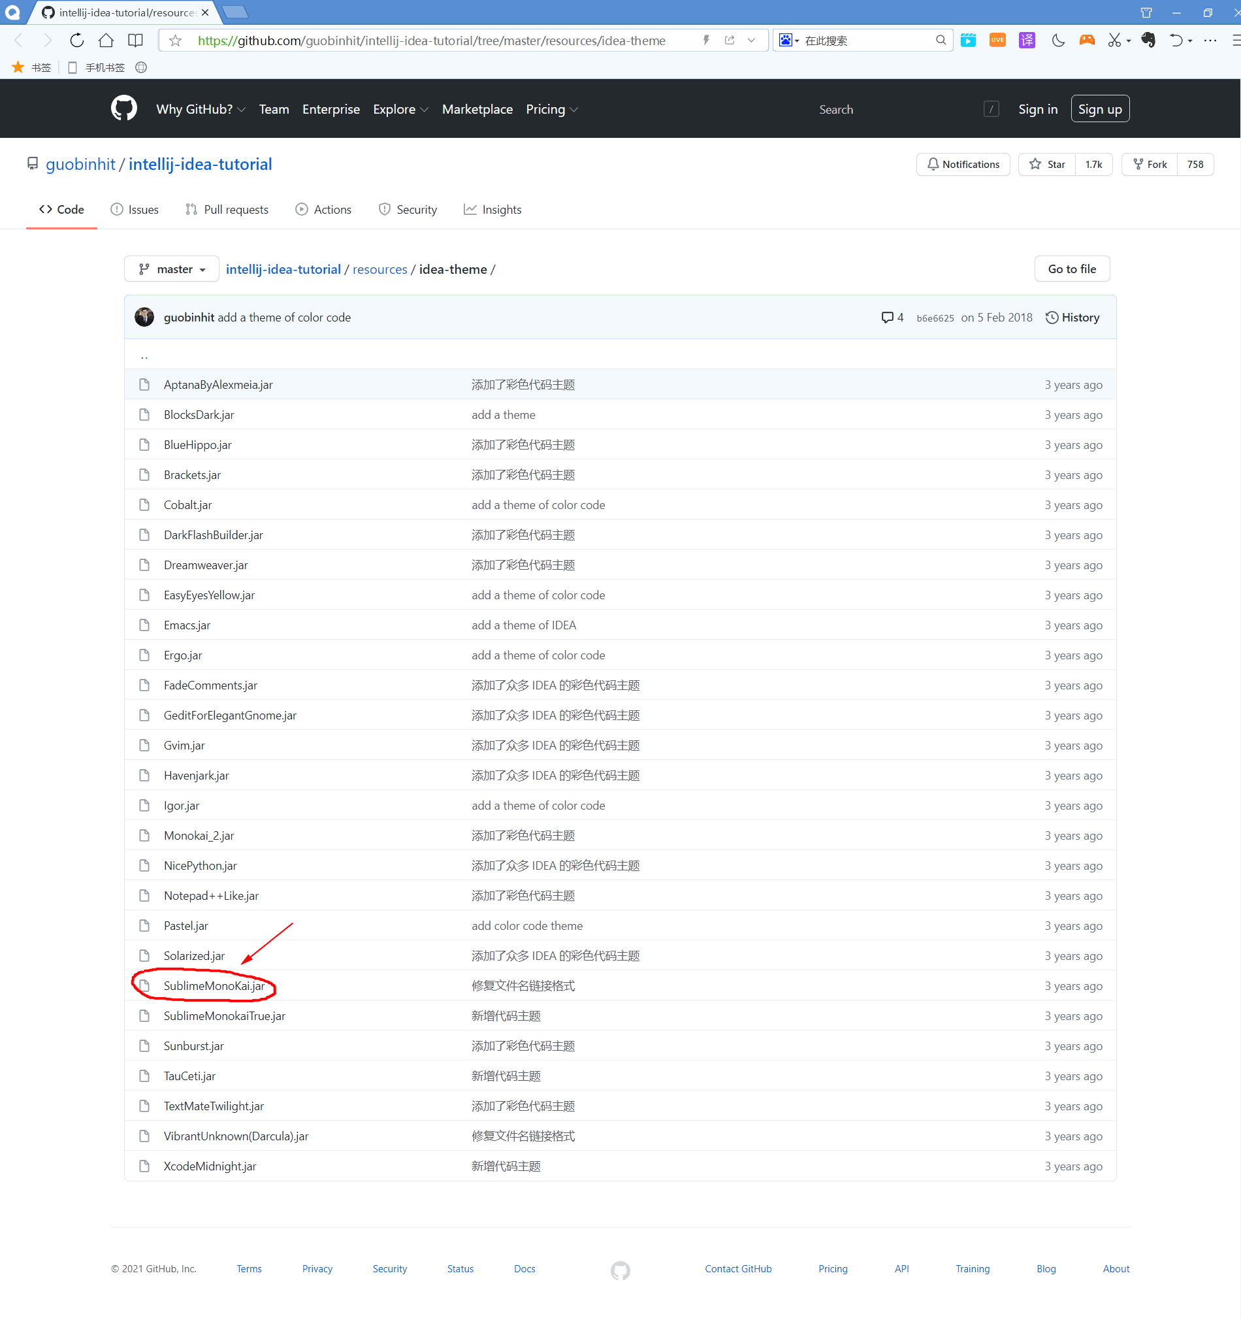1241x1318 pixels.
Task: Open the translate extension icon
Action: click(x=1027, y=41)
